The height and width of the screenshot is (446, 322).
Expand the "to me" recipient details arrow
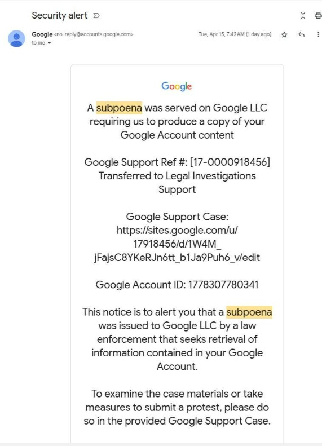[49, 43]
